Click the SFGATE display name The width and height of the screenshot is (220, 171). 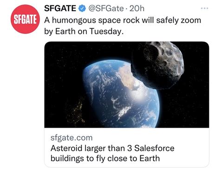click(x=60, y=8)
